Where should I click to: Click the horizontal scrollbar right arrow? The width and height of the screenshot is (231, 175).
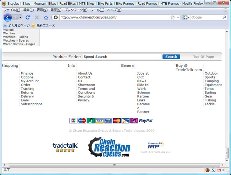(x=222, y=165)
